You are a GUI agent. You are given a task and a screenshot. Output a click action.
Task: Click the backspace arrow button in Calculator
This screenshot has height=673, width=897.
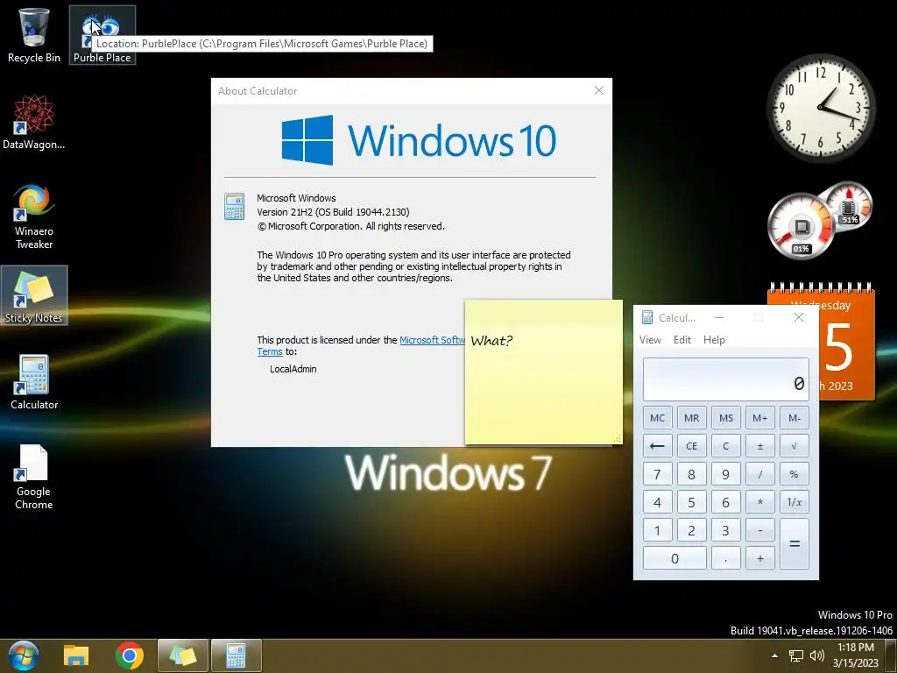(x=657, y=446)
